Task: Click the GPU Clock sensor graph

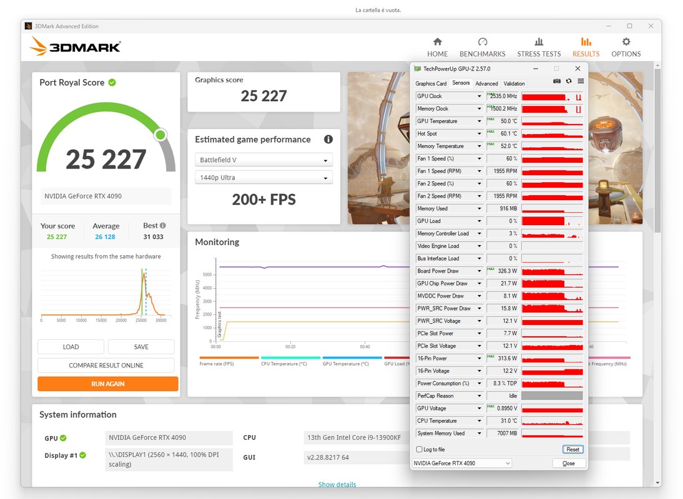Action: click(x=552, y=96)
